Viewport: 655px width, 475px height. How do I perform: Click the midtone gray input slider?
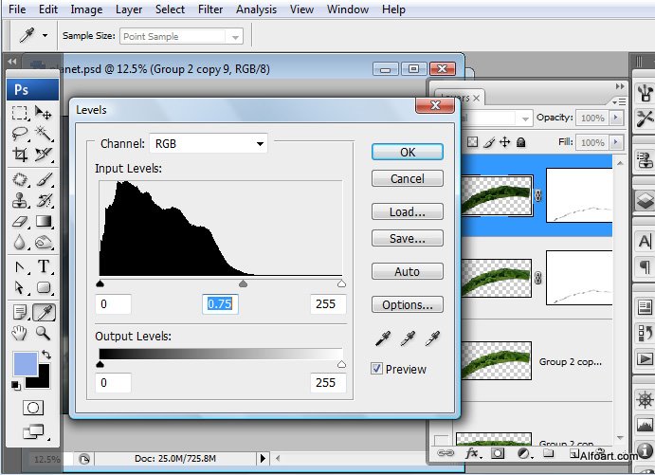[x=243, y=283]
